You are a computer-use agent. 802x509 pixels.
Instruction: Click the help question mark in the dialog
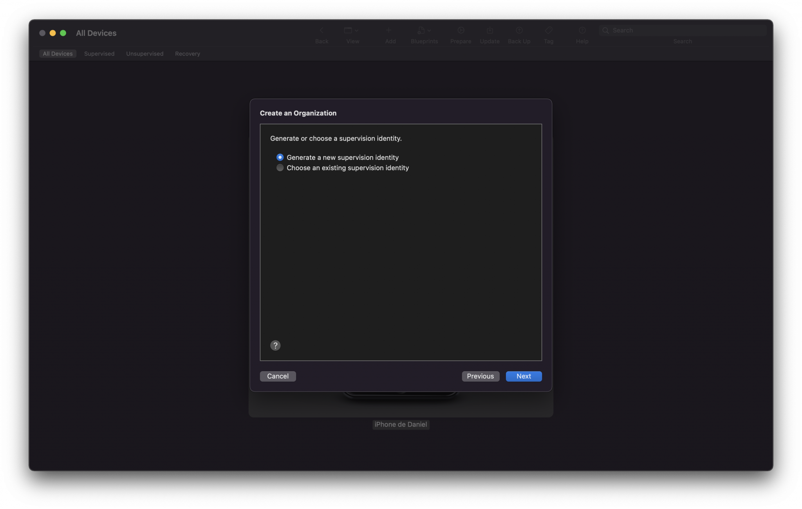click(275, 345)
